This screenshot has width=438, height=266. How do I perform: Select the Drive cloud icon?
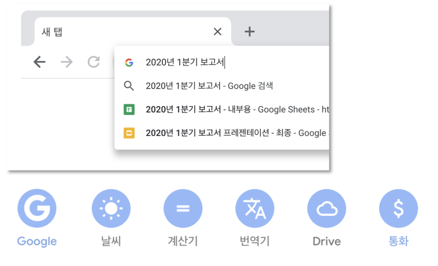327,208
